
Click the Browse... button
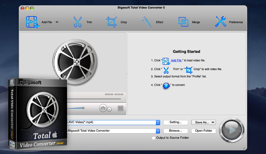pyautogui.click(x=175, y=131)
